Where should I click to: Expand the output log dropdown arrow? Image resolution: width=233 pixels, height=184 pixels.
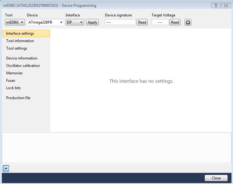click(x=6, y=169)
